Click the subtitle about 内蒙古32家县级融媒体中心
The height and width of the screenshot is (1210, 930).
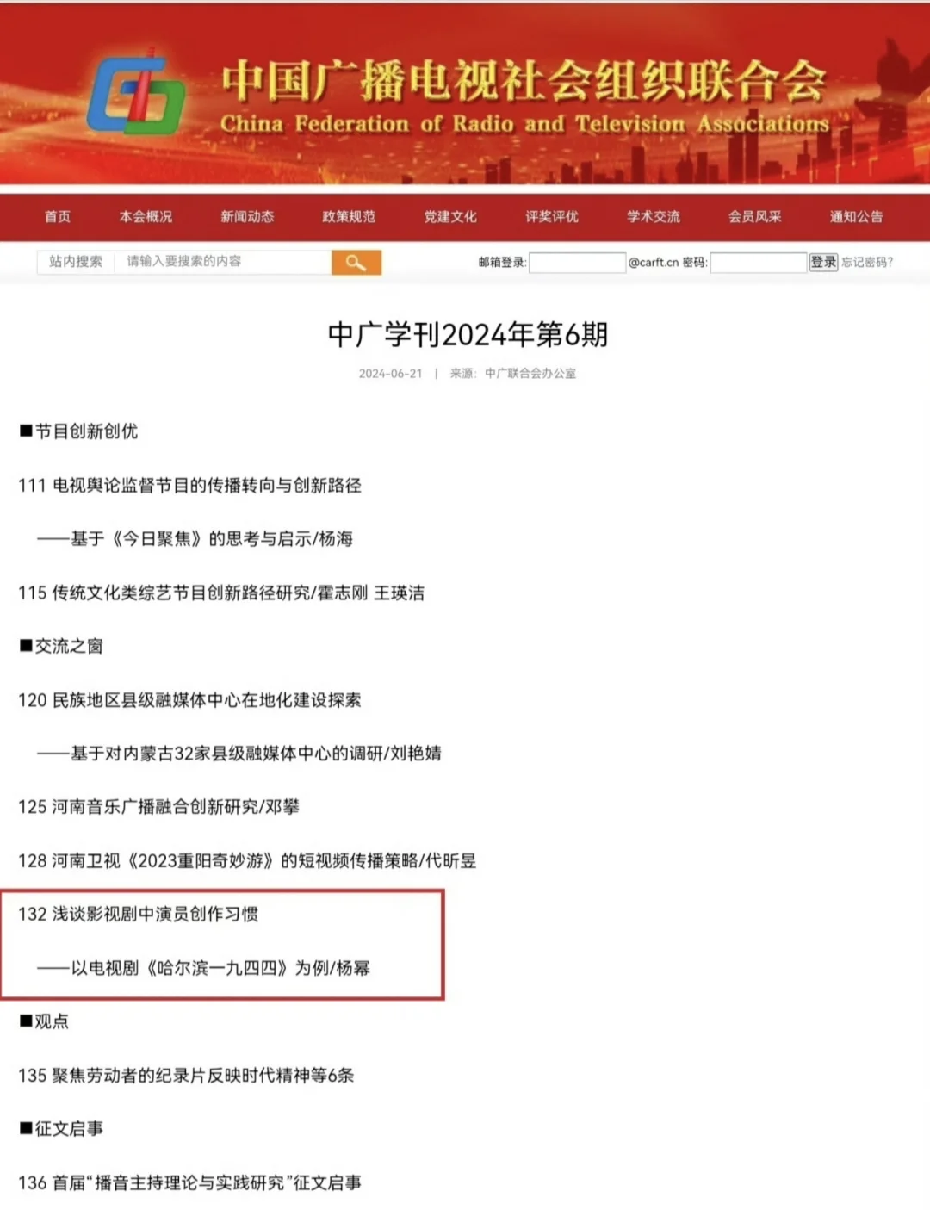click(239, 754)
